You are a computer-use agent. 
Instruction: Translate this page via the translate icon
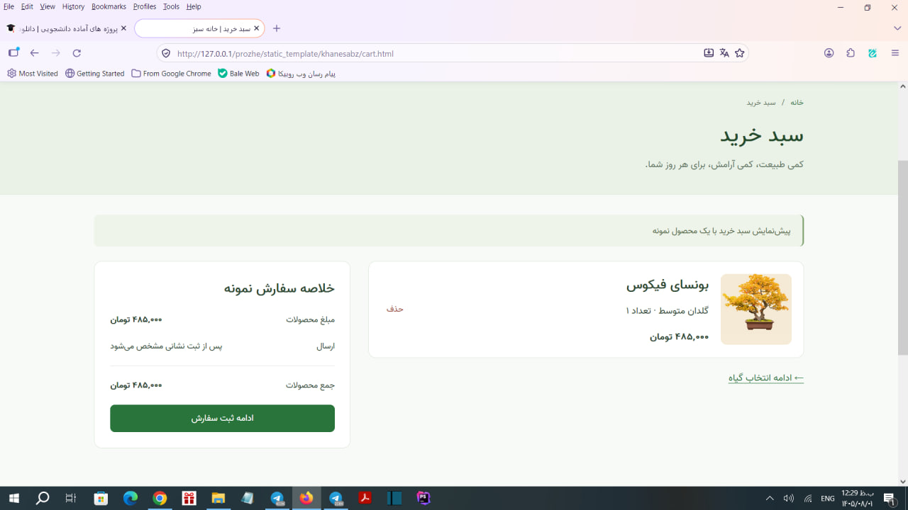[x=724, y=53]
